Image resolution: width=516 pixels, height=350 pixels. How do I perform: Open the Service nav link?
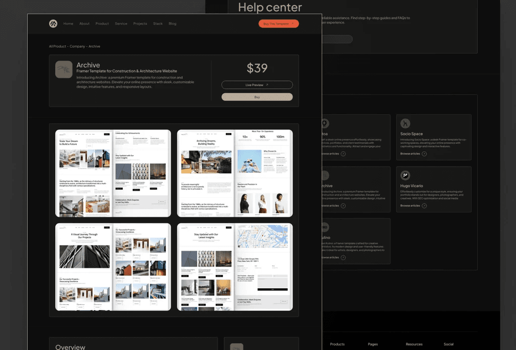(x=121, y=24)
